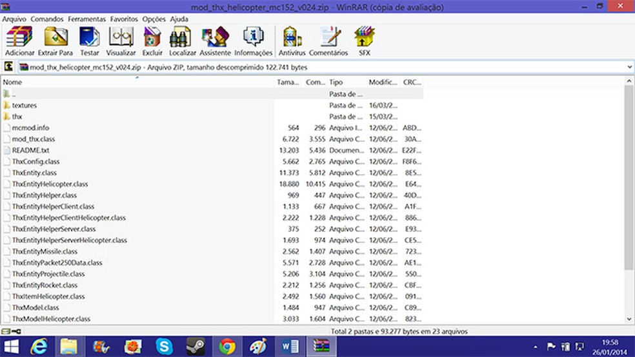Select ThxItemHelicopter.class file
The image size is (635, 357).
[x=48, y=296]
